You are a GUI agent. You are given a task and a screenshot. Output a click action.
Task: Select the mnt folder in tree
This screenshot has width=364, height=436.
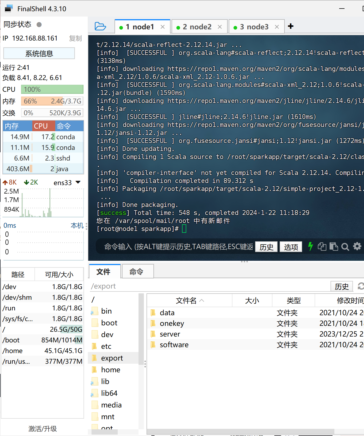pyautogui.click(x=108, y=417)
